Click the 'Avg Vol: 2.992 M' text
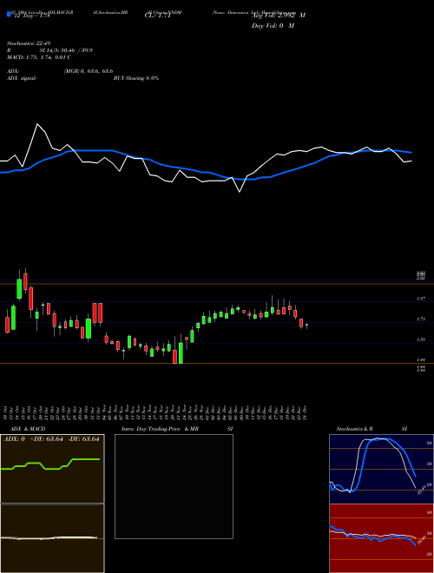 (x=279, y=16)
